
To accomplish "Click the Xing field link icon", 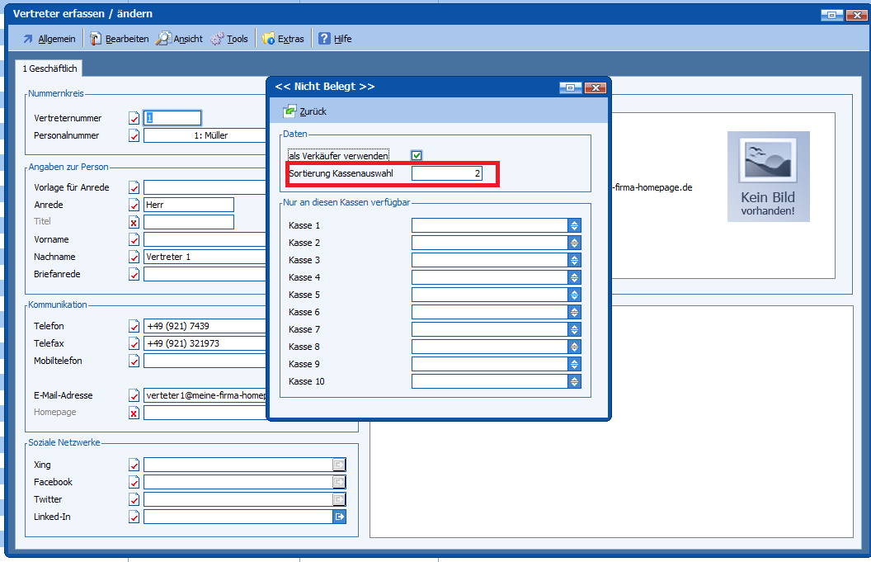I will (x=339, y=465).
